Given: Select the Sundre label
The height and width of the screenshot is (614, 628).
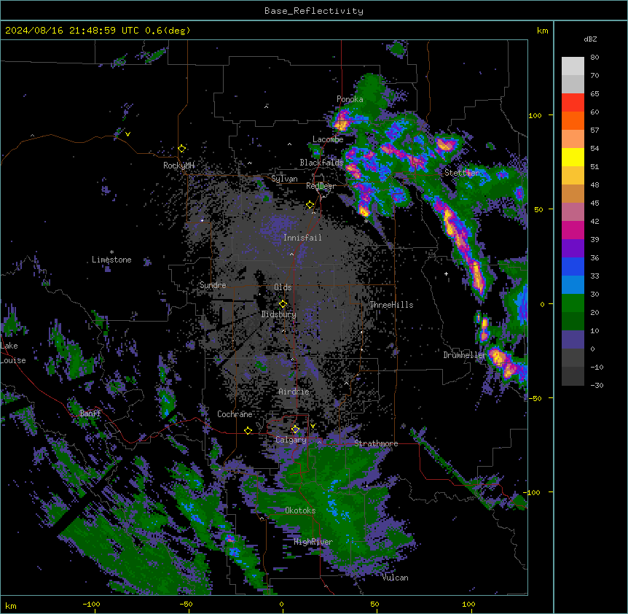Looking at the screenshot, I should coord(213,285).
